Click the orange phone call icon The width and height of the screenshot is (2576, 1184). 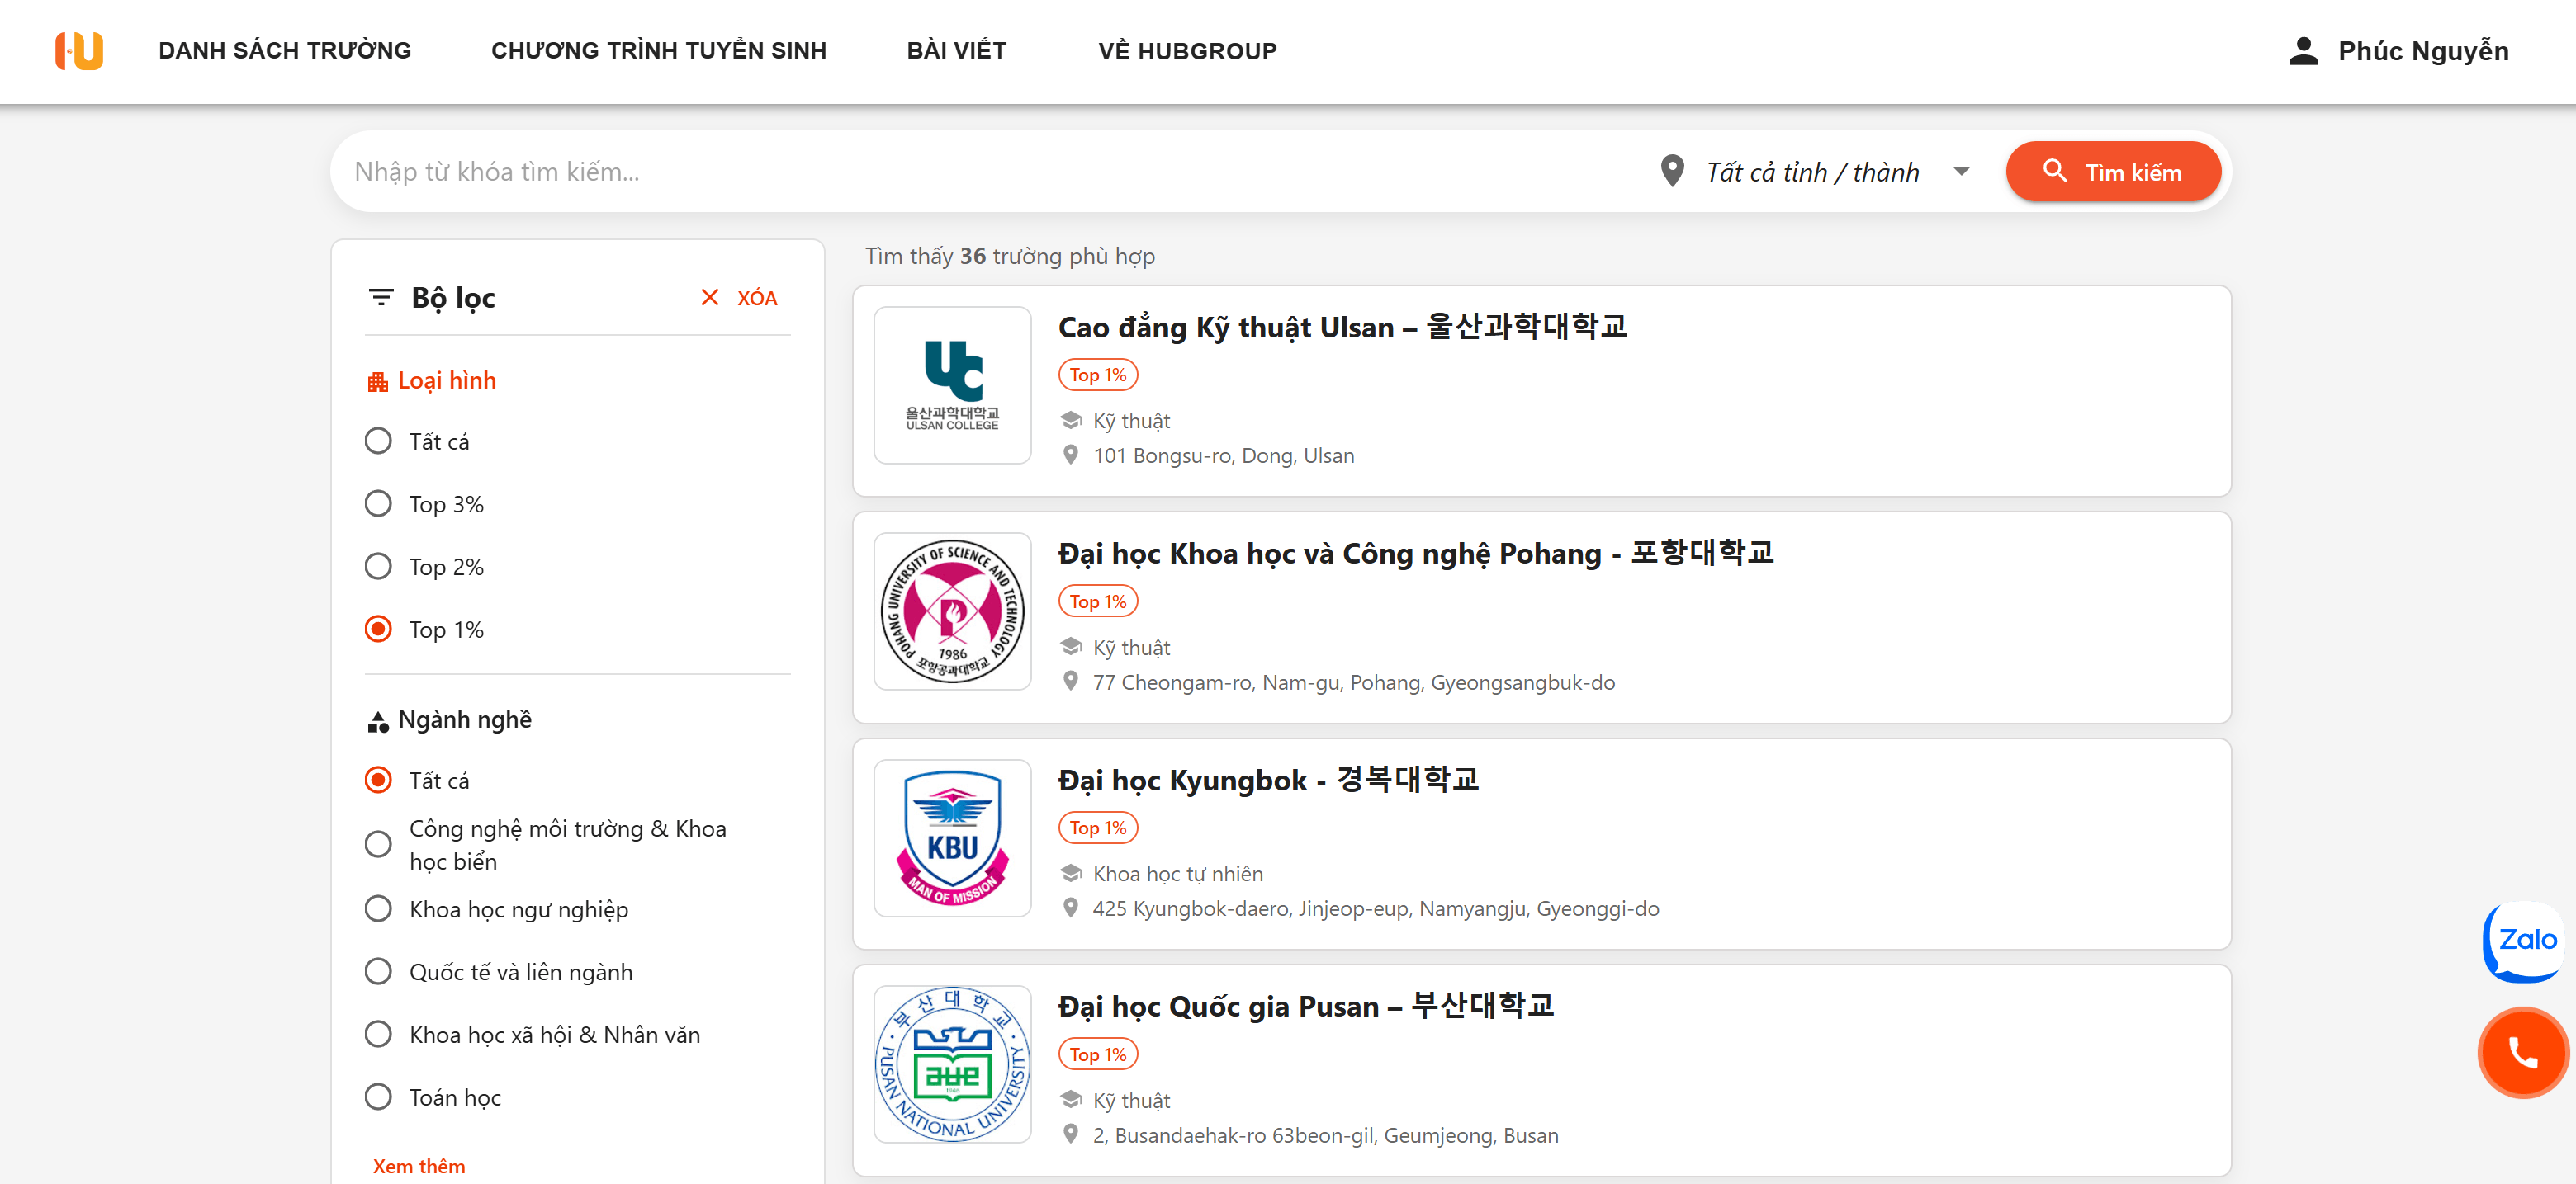click(2523, 1052)
